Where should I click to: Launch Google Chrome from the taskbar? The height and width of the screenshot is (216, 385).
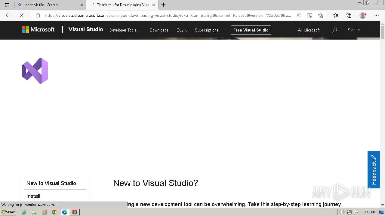[54, 212]
